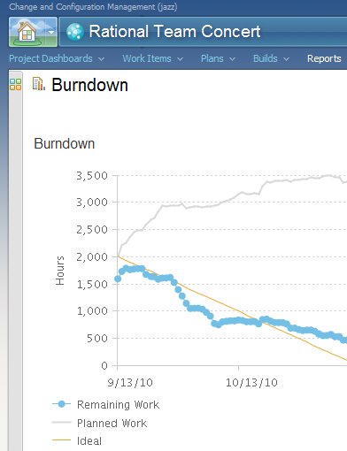The image size is (347, 451).
Task: Open the Project Dashboards menu
Action: tap(50, 58)
